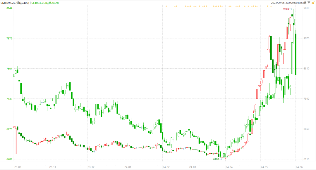This screenshot has width=316, height=170.
Task: Click the 8330 right axis value
Action: 306,68
